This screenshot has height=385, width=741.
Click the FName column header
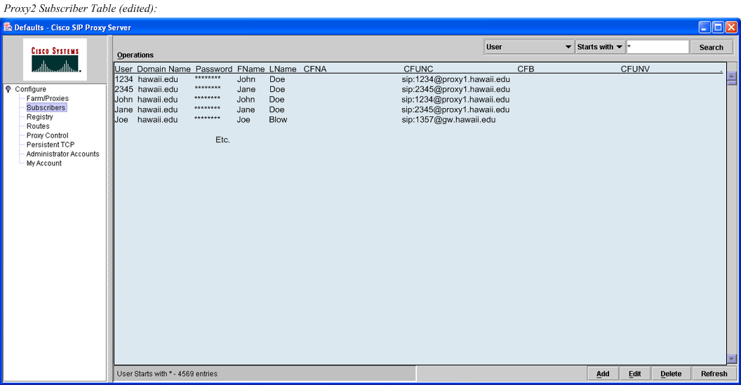[x=251, y=69]
